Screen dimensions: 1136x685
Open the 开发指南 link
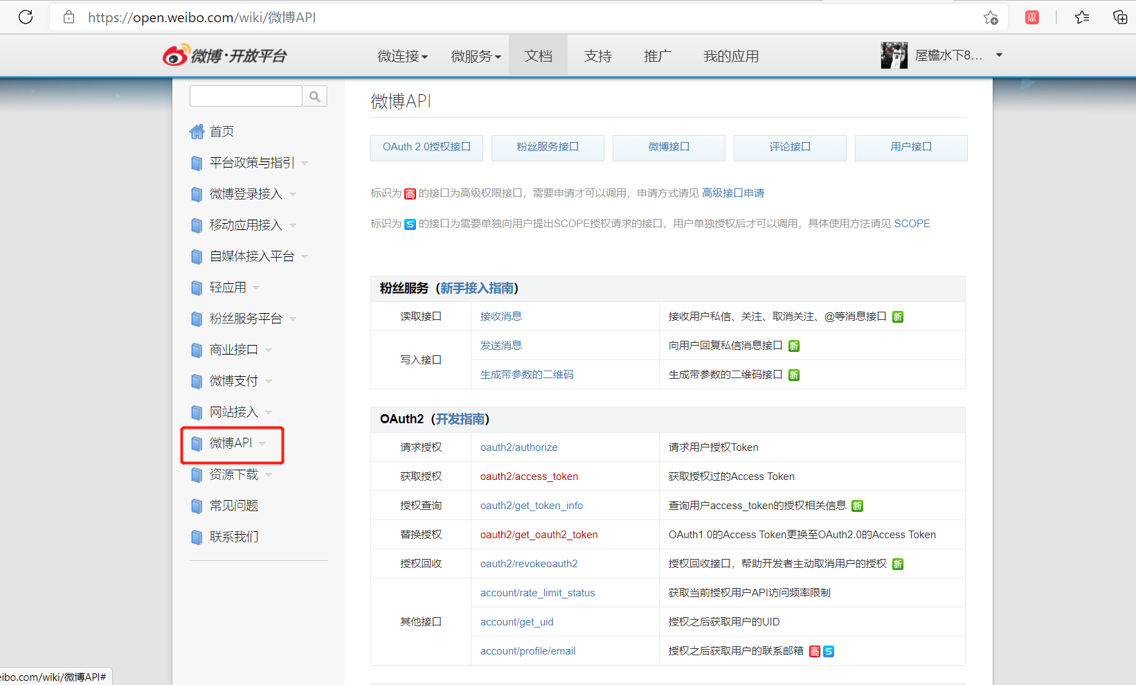click(460, 419)
